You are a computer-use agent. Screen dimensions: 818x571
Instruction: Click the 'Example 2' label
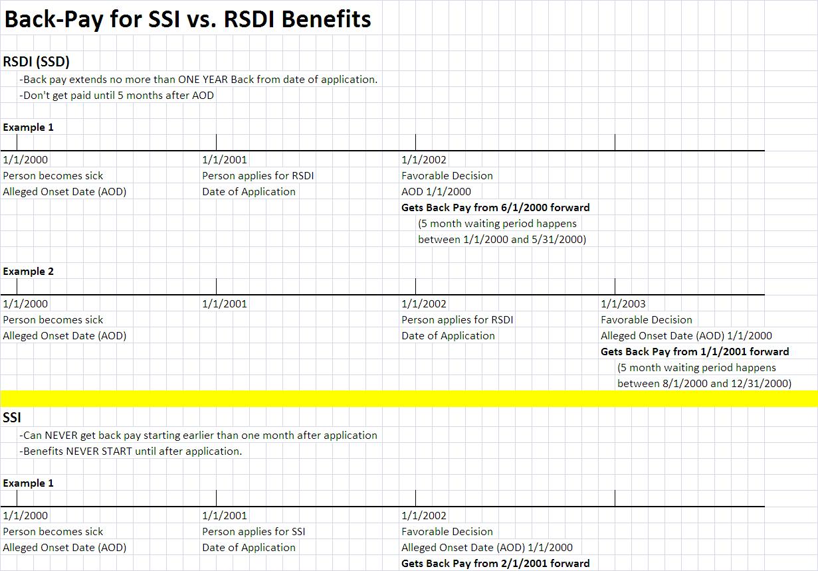[x=28, y=271]
